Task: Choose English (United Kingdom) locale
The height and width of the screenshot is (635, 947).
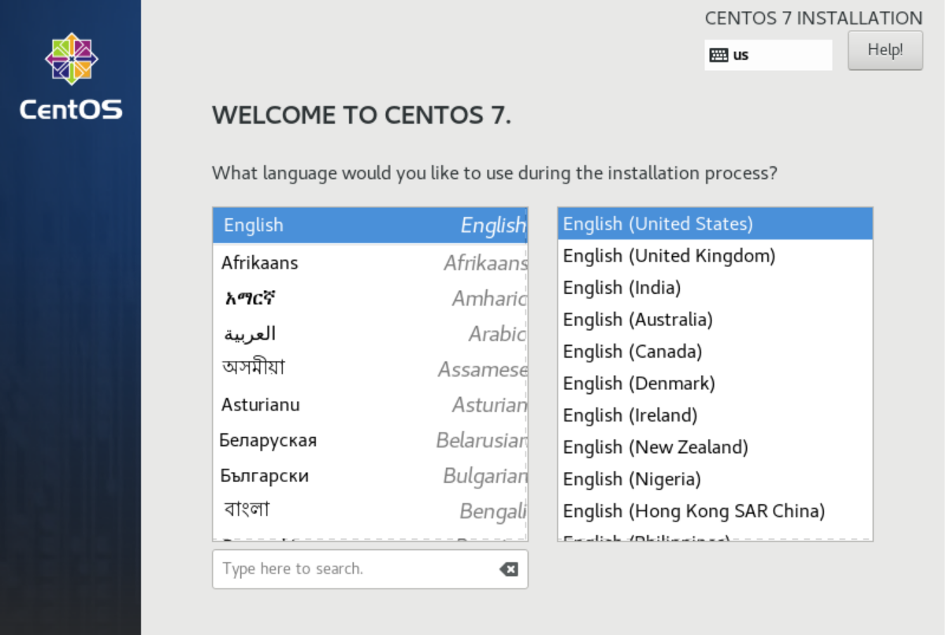Action: tap(715, 256)
